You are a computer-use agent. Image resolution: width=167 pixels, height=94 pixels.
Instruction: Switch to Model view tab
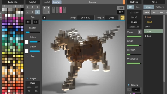47,2
